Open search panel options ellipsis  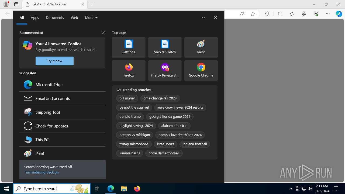click(x=204, y=18)
